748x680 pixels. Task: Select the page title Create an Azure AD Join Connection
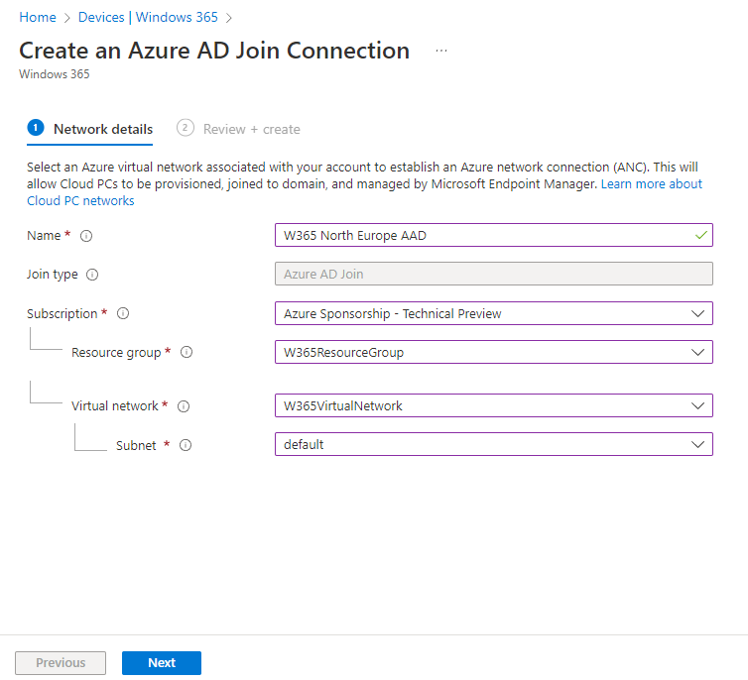[214, 51]
